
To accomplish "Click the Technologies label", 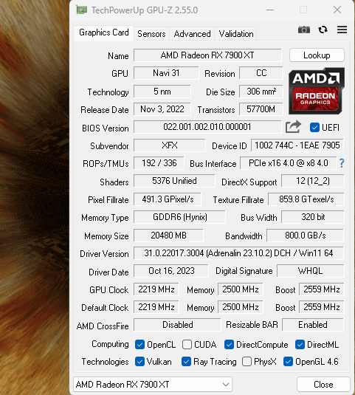I will coord(105,362).
